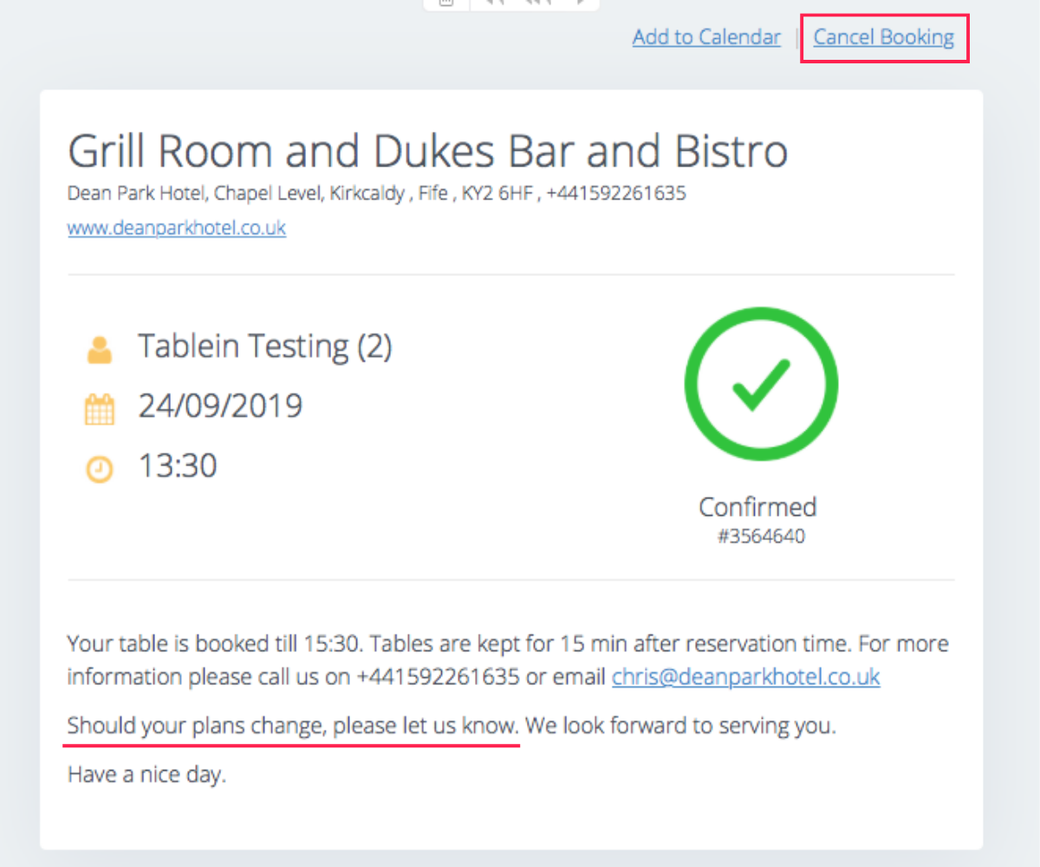Click the green confirmed checkmark circle
1040x867 pixels.
coord(761,384)
